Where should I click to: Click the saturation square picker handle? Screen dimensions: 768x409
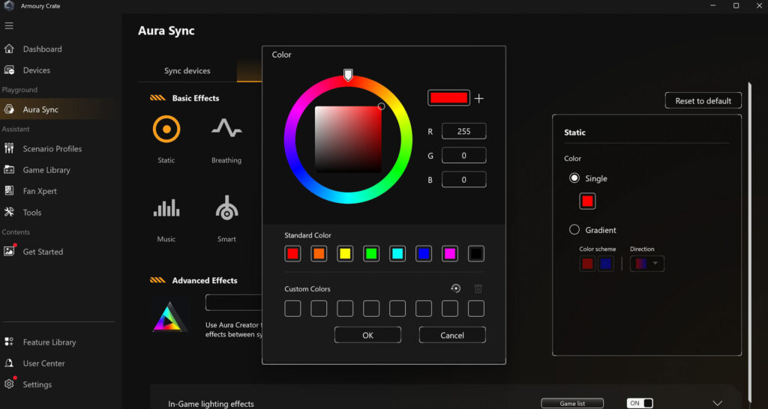381,106
